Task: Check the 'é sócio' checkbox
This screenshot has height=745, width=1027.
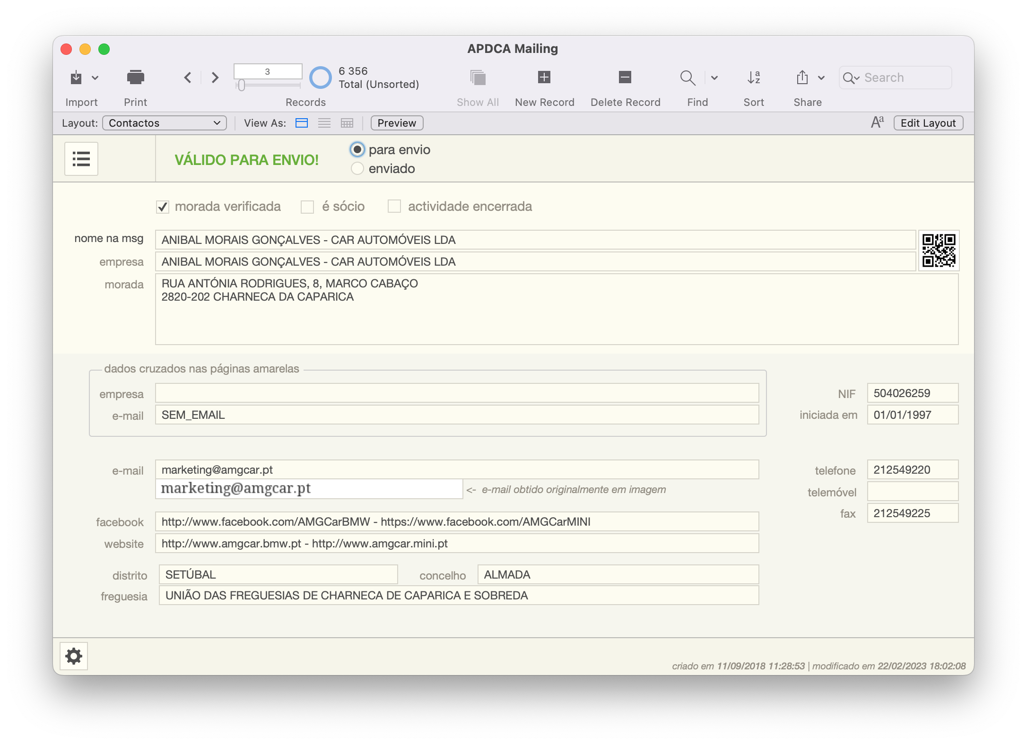Action: [x=307, y=207]
